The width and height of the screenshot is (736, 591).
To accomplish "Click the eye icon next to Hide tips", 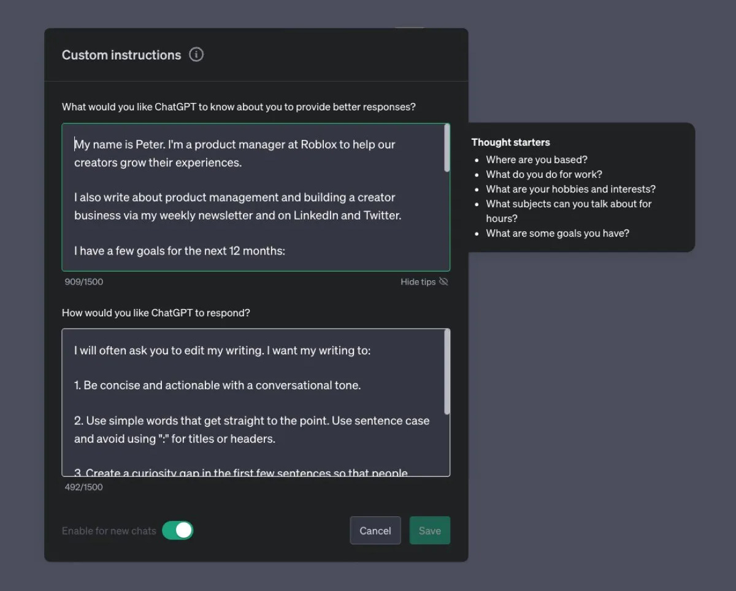I will 443,281.
